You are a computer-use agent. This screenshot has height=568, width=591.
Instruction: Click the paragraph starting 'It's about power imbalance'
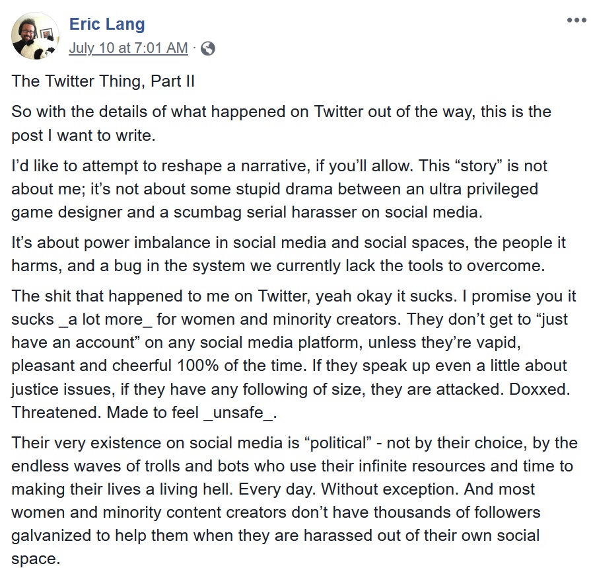pyautogui.click(x=289, y=254)
